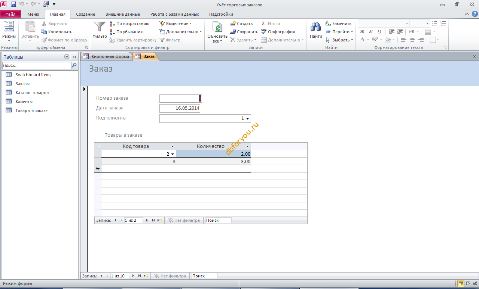Open Код товара column header dropdown
This screenshot has height=289, width=479.
click(x=173, y=146)
